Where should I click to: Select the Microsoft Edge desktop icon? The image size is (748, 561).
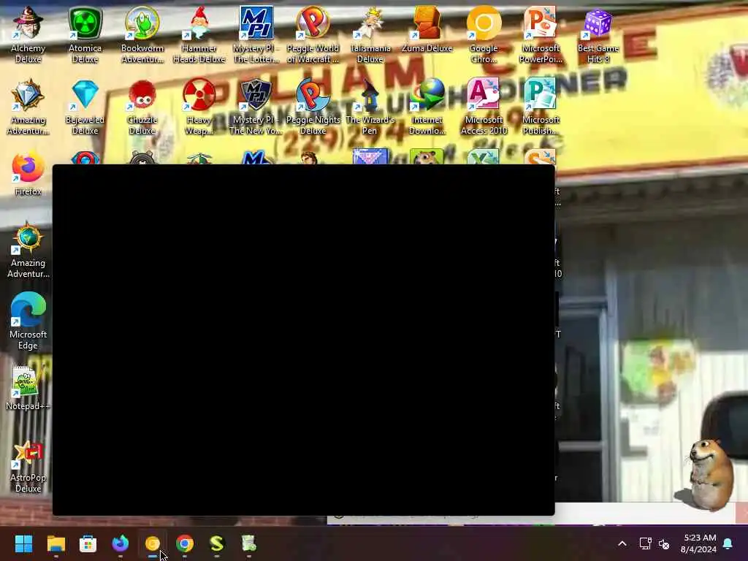28,321
